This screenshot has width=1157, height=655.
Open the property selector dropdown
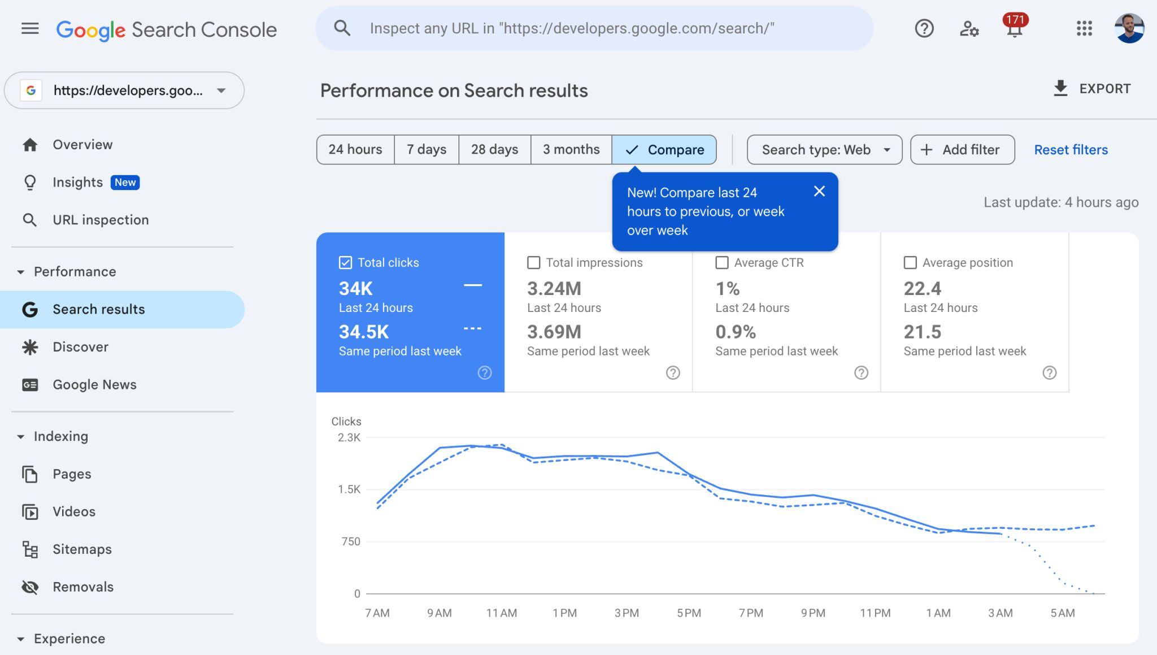(124, 90)
